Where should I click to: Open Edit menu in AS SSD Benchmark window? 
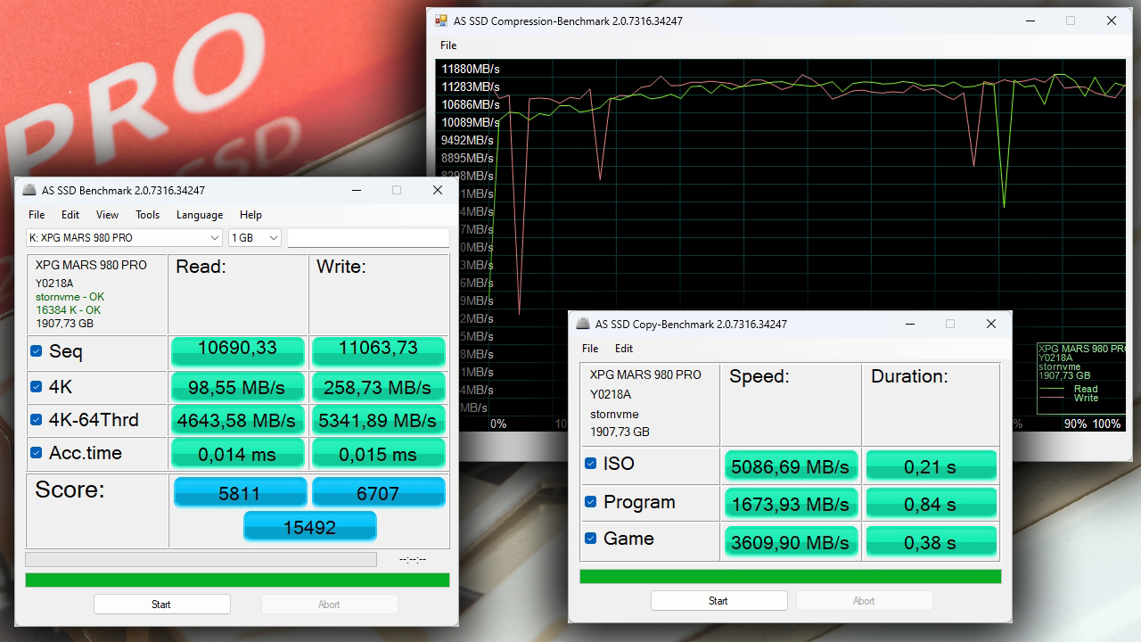tap(70, 215)
